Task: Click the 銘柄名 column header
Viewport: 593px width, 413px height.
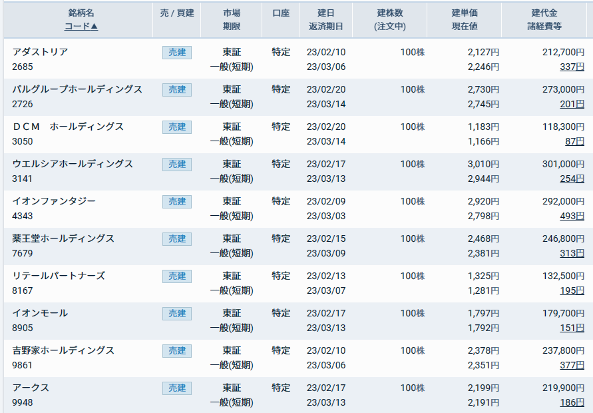Action: click(x=81, y=13)
